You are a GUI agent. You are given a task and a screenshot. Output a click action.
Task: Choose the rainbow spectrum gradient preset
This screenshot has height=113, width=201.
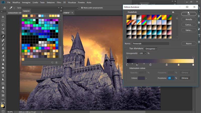coord(144,22)
